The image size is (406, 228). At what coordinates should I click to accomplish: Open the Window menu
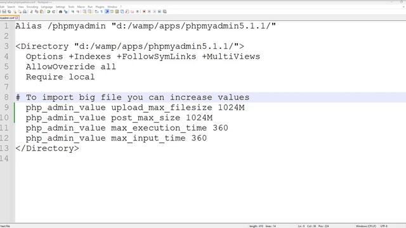pyautogui.click(x=112, y=7)
